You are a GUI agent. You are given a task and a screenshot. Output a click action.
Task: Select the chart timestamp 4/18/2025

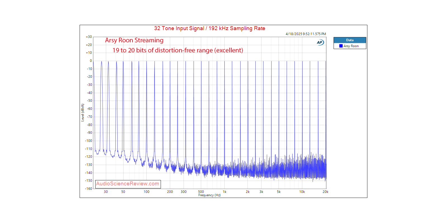pos(306,34)
